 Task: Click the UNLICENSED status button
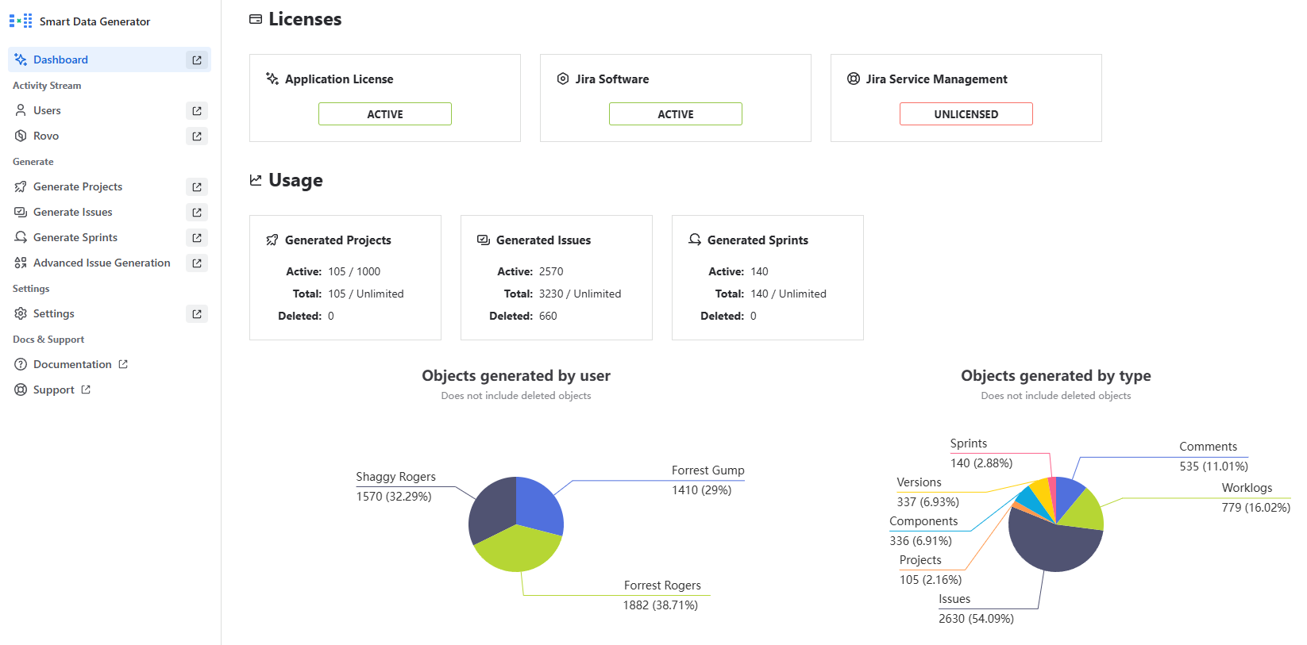tap(966, 114)
